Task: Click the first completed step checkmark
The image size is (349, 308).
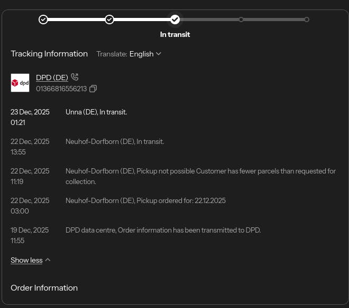Action: pyautogui.click(x=43, y=20)
